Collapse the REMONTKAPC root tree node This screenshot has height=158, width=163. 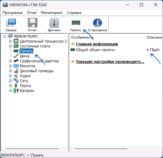point(4,36)
